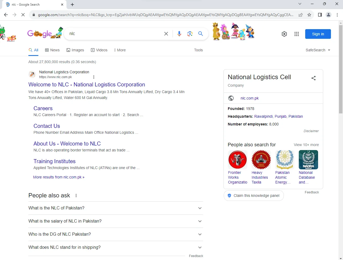This screenshot has width=343, height=260.
Task: Click the browser forward arrow
Action: pyautogui.click(x=14, y=15)
